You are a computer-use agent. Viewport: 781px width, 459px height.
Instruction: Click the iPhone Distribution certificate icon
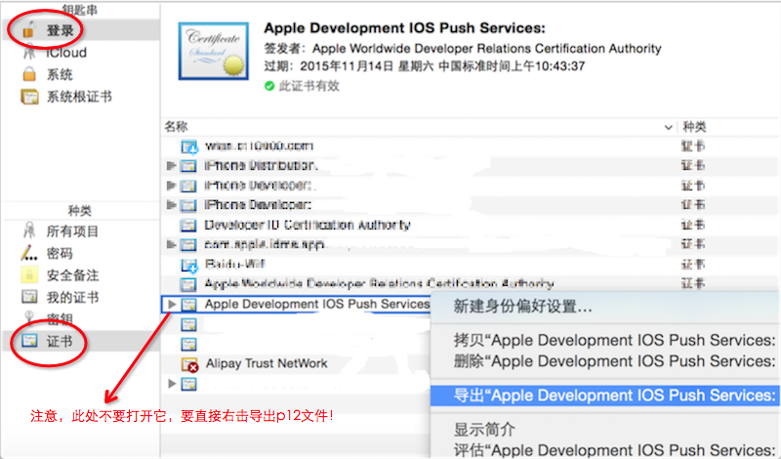click(x=188, y=166)
